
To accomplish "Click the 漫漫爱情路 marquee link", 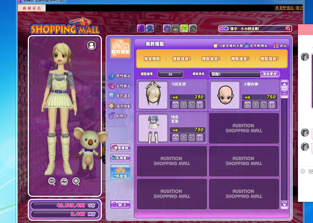I will click(289, 8).
